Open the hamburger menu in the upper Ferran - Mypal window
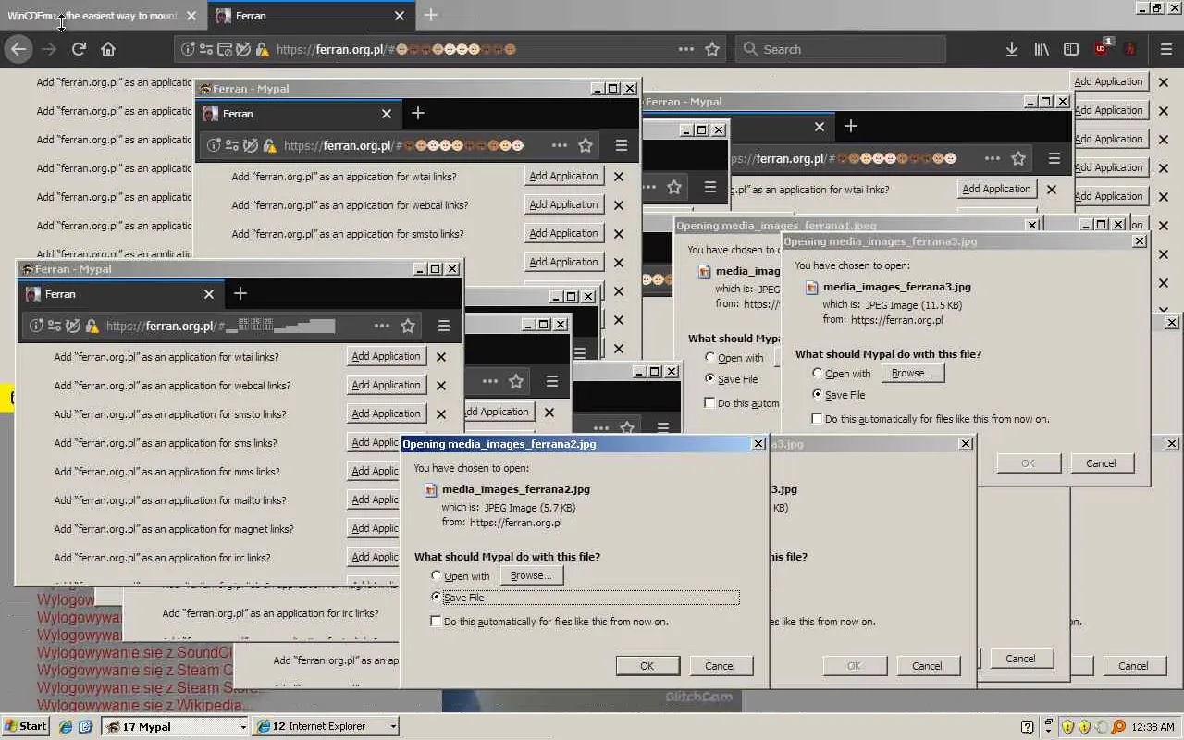1184x740 pixels. pyautogui.click(x=622, y=145)
